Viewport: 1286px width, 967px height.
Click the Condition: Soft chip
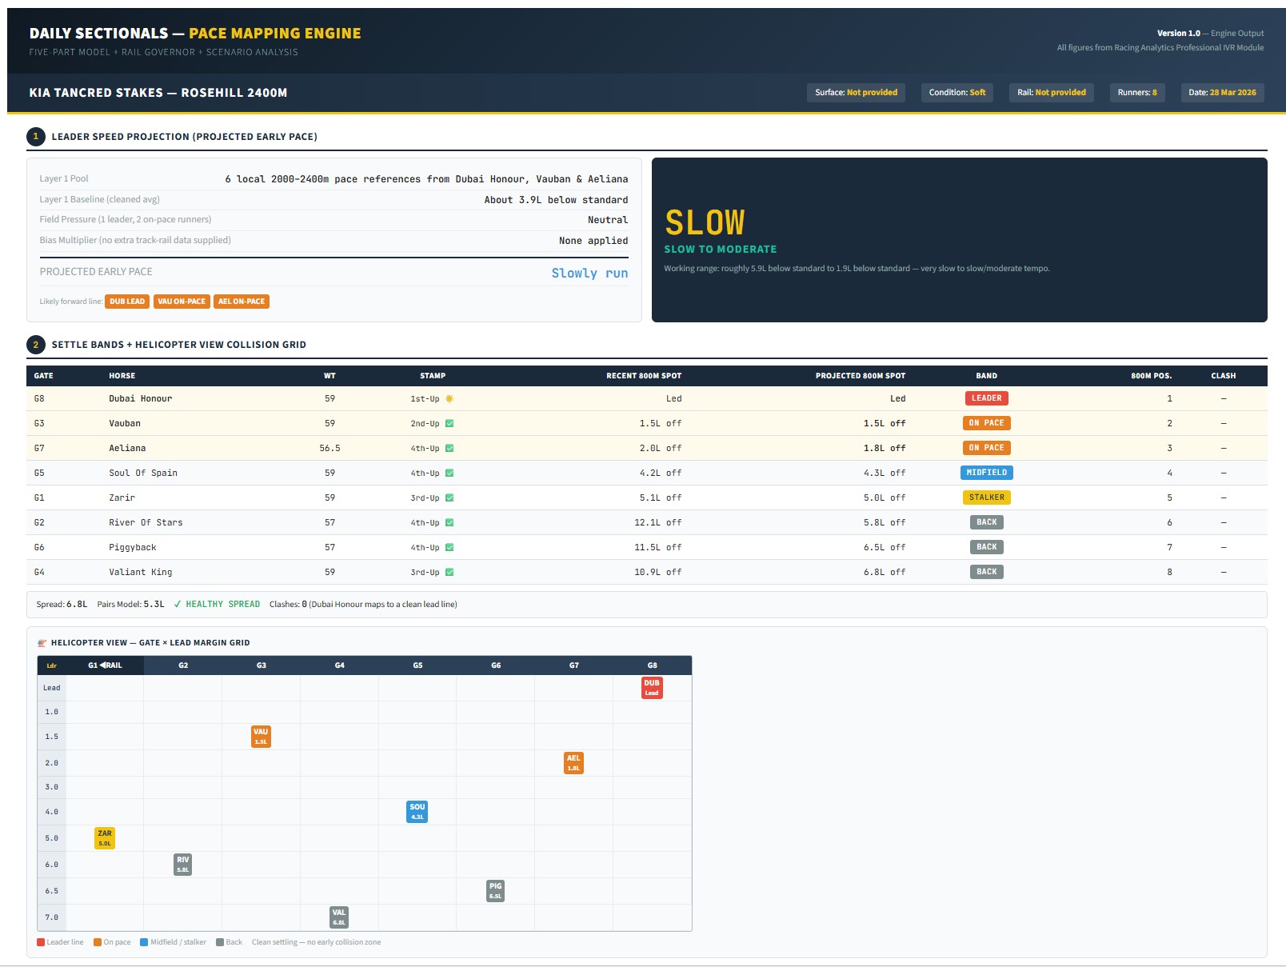point(957,93)
